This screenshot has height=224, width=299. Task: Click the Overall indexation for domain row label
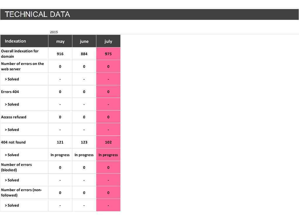[20, 54]
